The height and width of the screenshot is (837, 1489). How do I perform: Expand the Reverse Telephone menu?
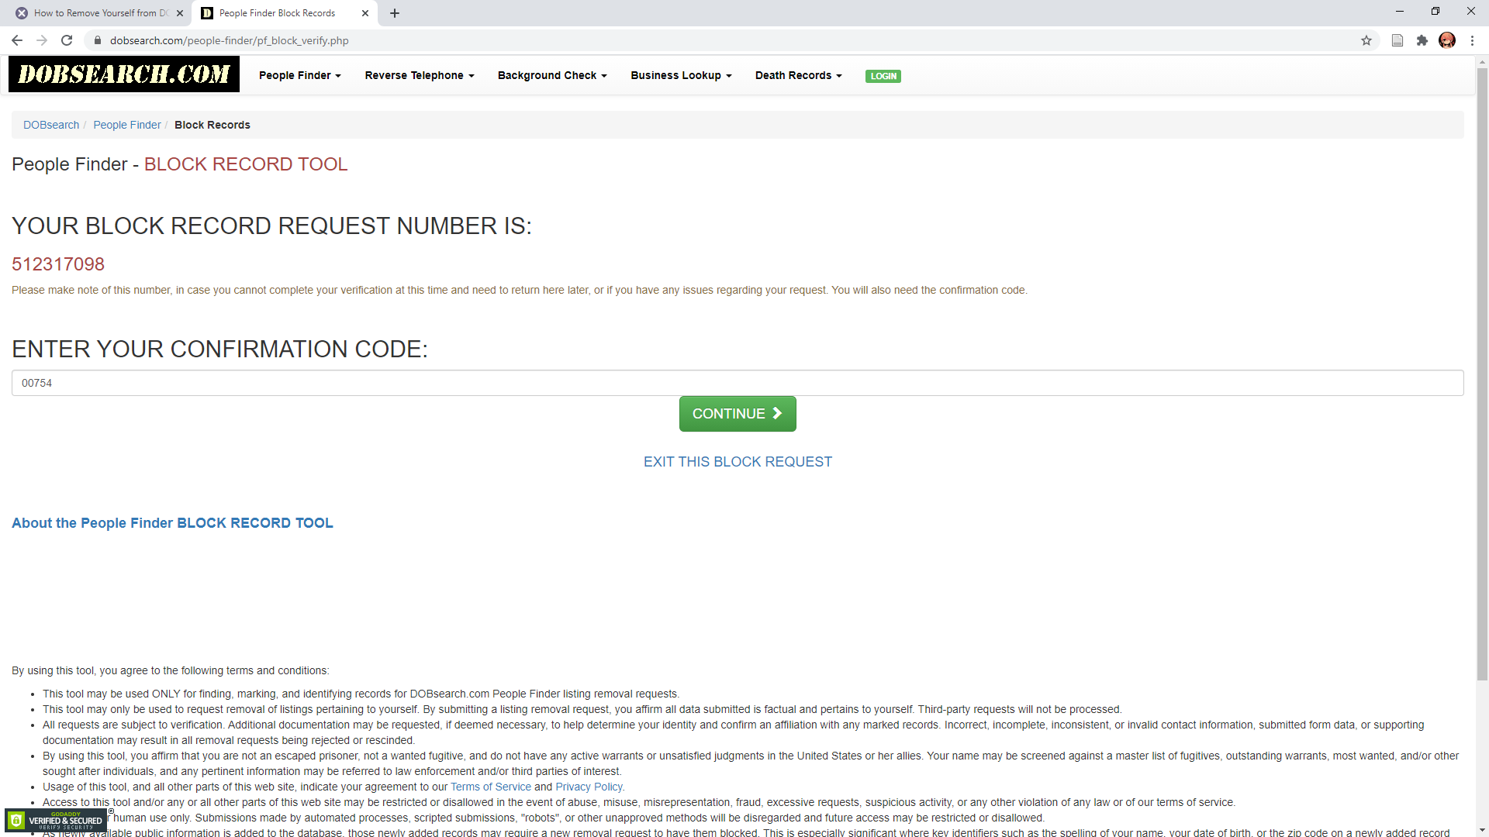pos(420,75)
